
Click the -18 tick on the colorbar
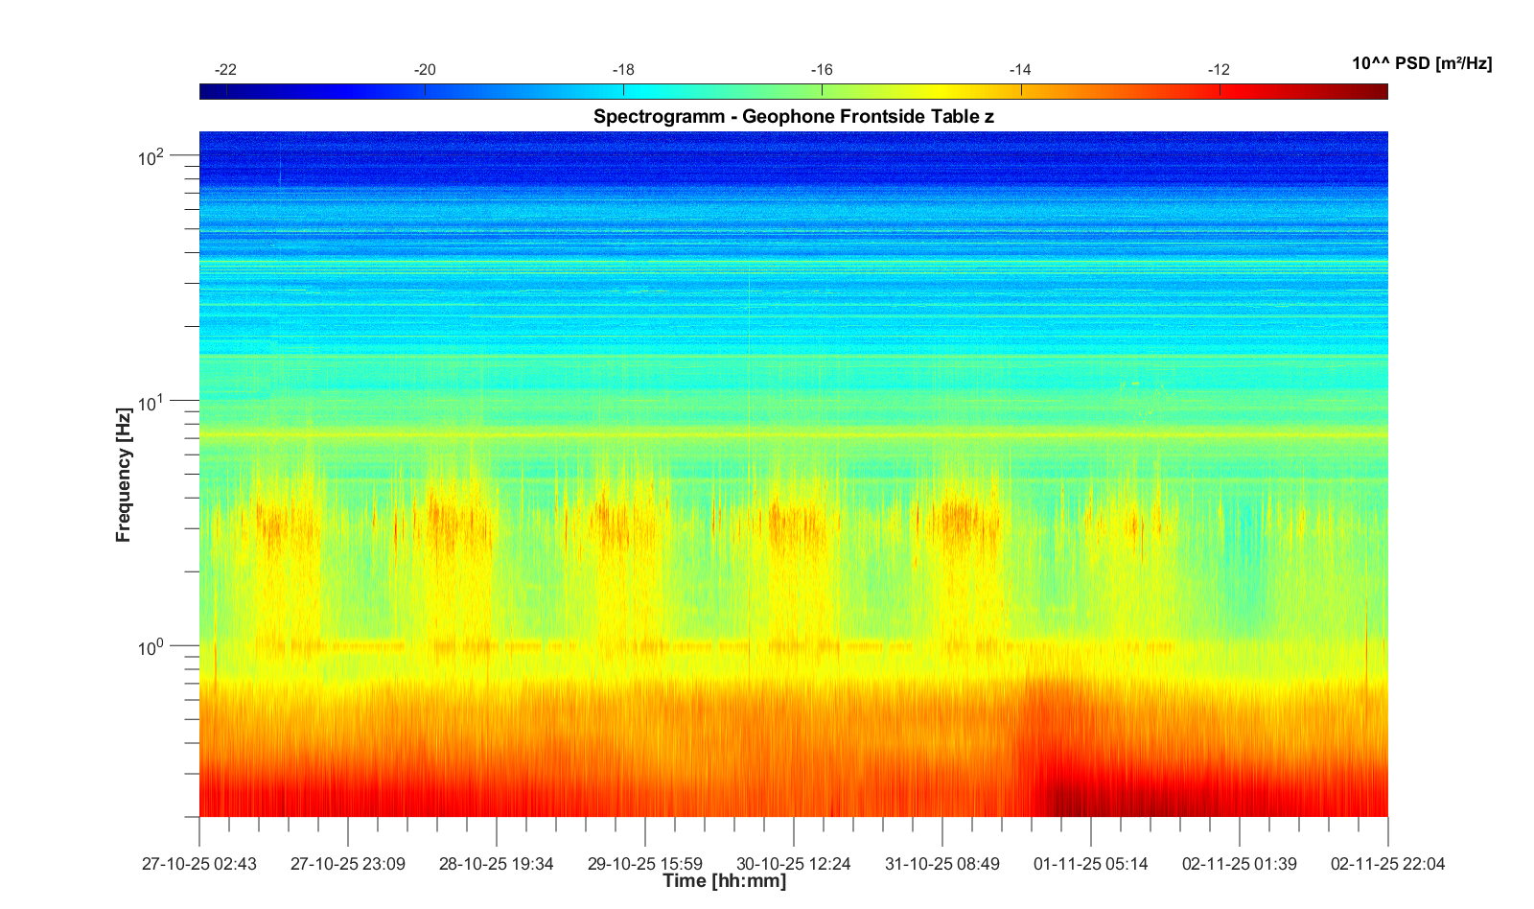click(x=623, y=70)
